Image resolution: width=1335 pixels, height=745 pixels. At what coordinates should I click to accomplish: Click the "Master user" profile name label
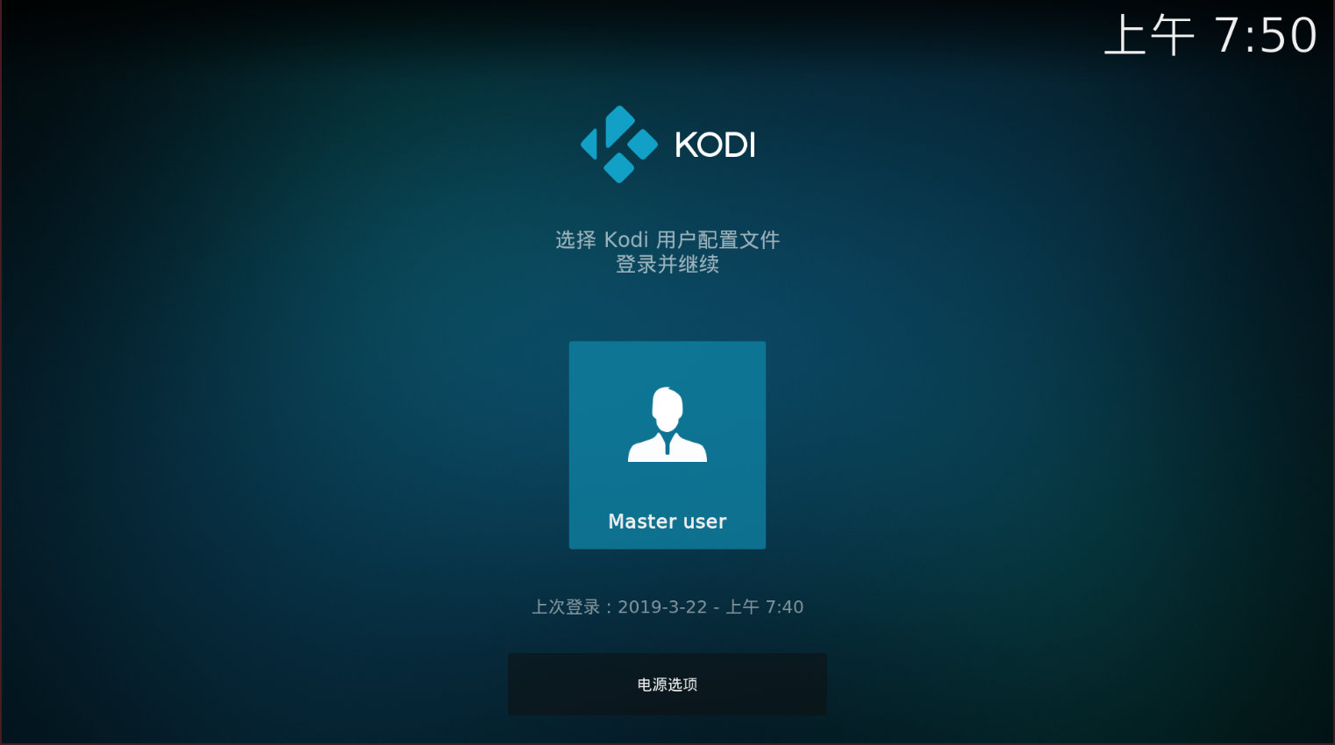[667, 521]
